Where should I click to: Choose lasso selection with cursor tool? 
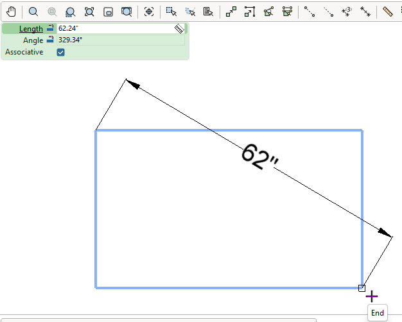point(190,12)
